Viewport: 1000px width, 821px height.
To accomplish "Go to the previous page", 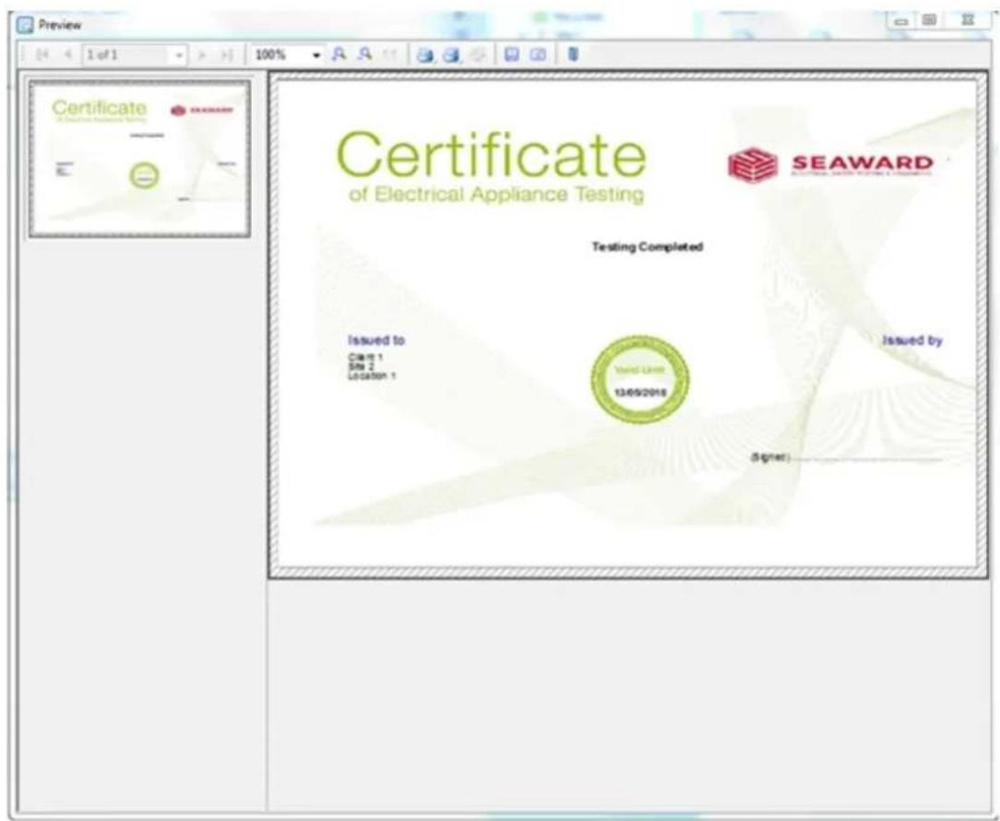I will (x=67, y=54).
